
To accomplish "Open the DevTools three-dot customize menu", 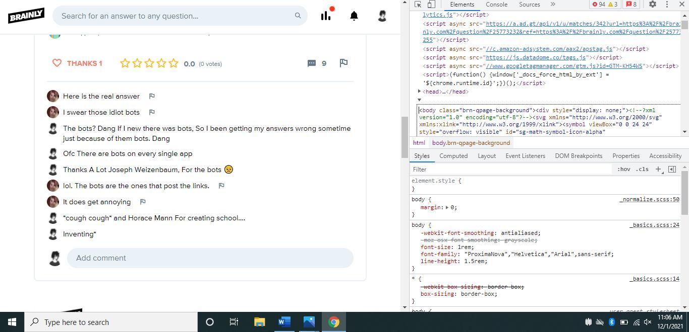I will 667,4.
